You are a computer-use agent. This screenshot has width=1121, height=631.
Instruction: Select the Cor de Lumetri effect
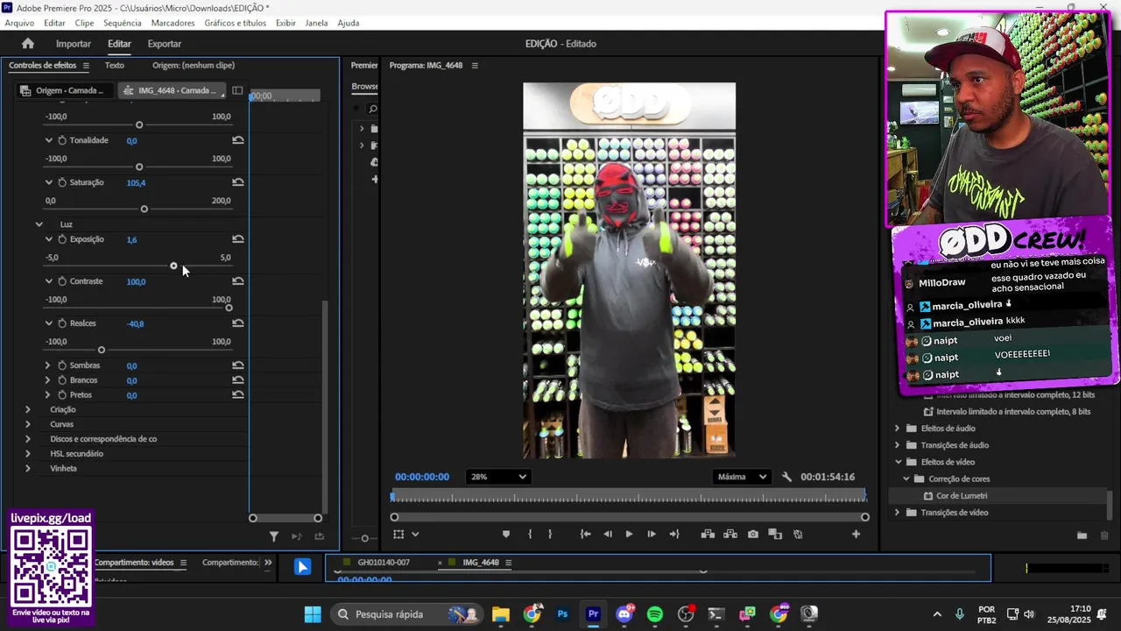(962, 496)
